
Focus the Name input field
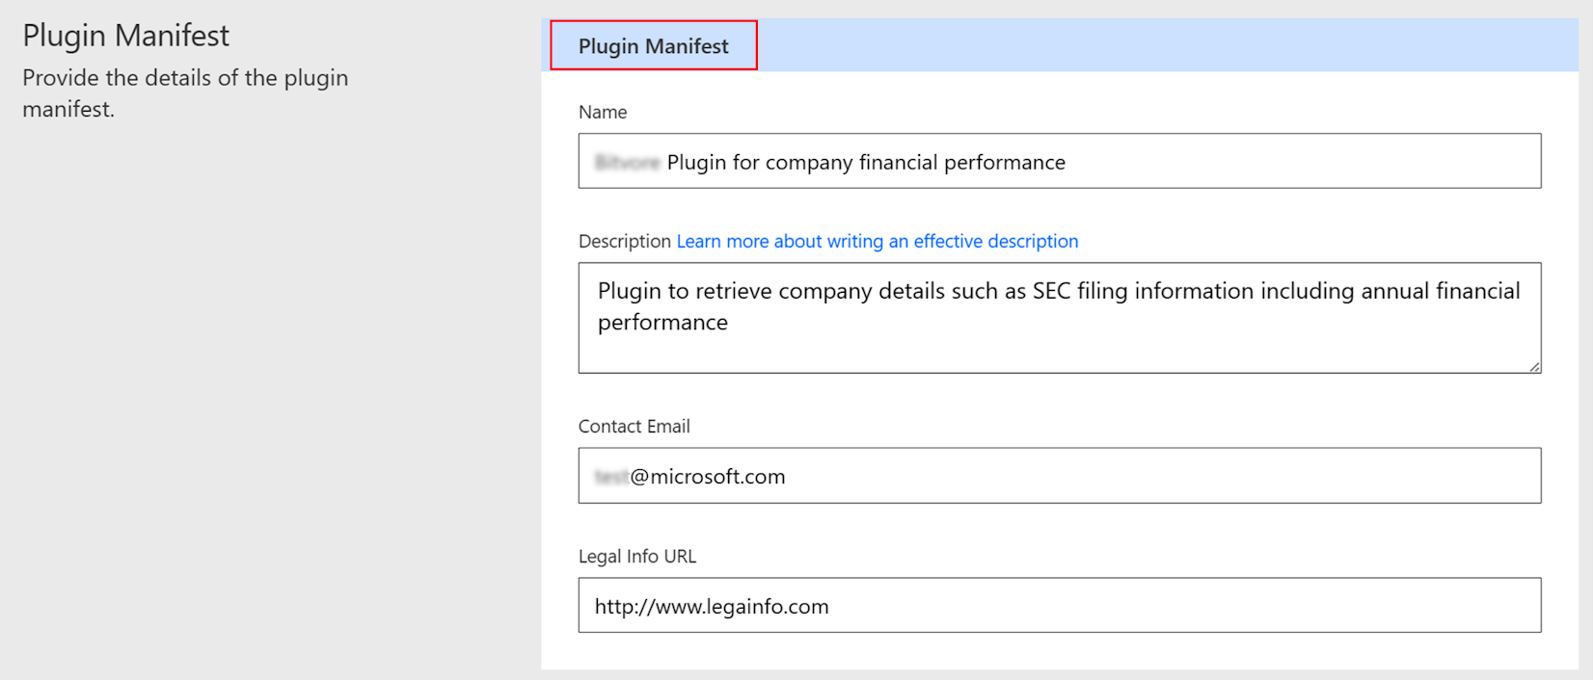click(x=1060, y=161)
